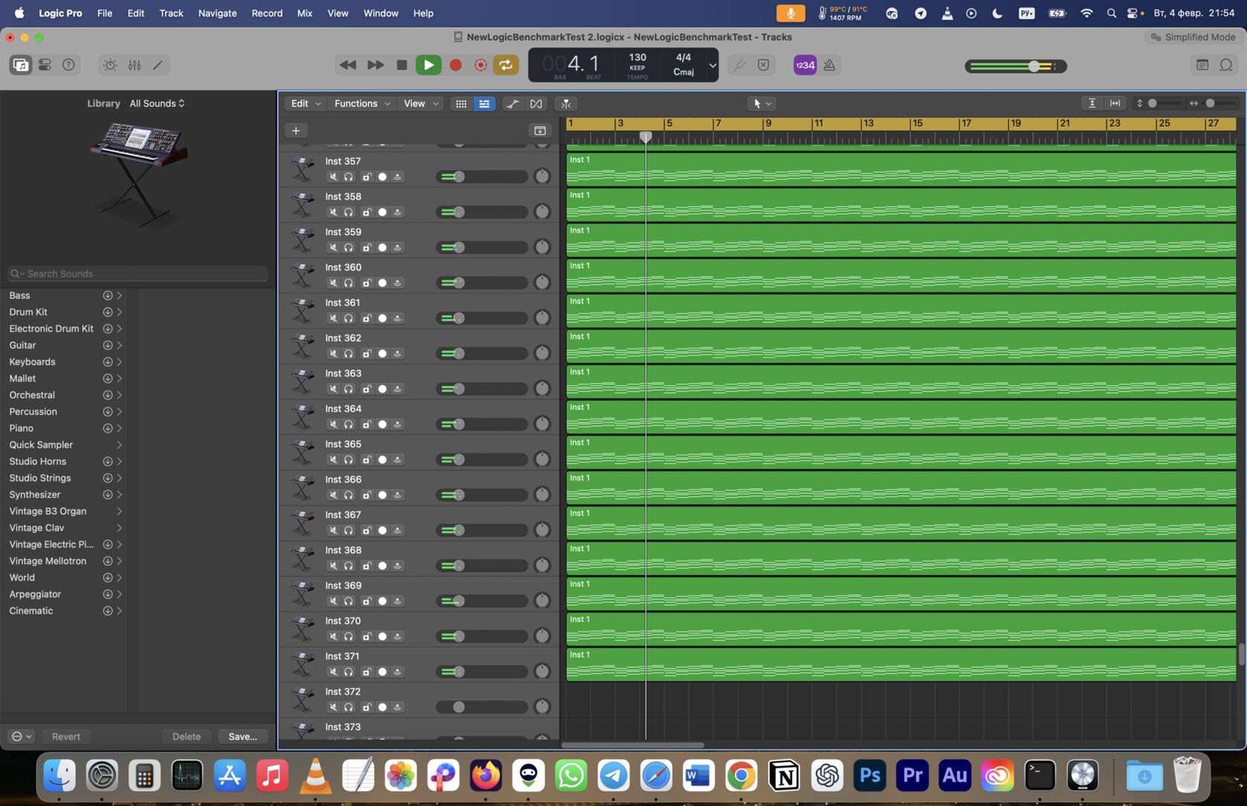The width and height of the screenshot is (1247, 806).
Task: Toggle the metronome icon
Action: coord(830,65)
